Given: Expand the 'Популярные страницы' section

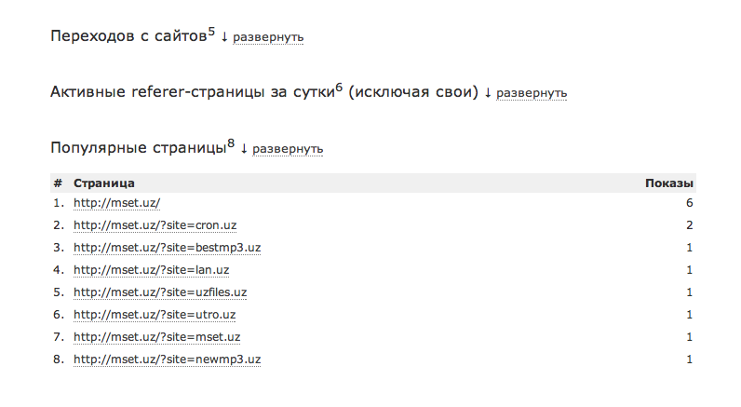Looking at the screenshot, I should click(x=288, y=148).
